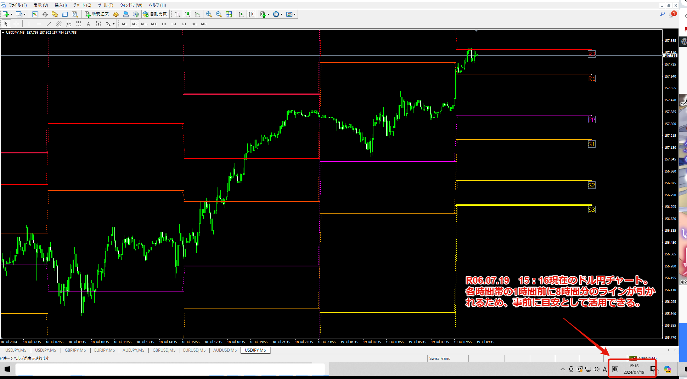Screen dimensions: 687x379
Task: Select the trendline drawing tool
Action: (x=49, y=24)
